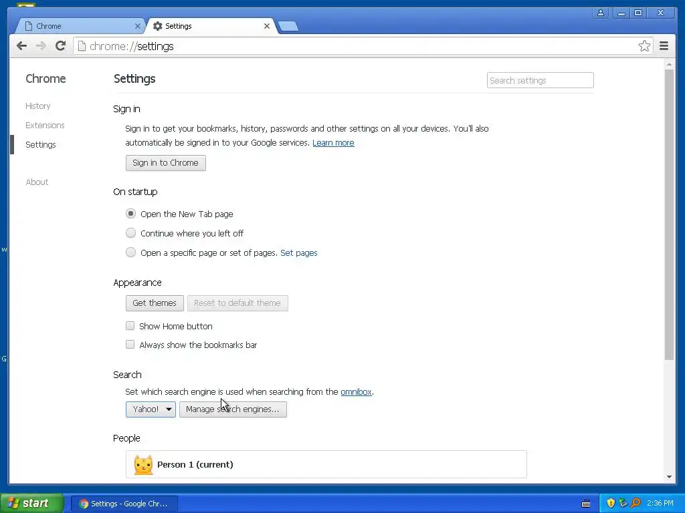The width and height of the screenshot is (685, 513).
Task: Click the network tray icon
Action: click(623, 504)
